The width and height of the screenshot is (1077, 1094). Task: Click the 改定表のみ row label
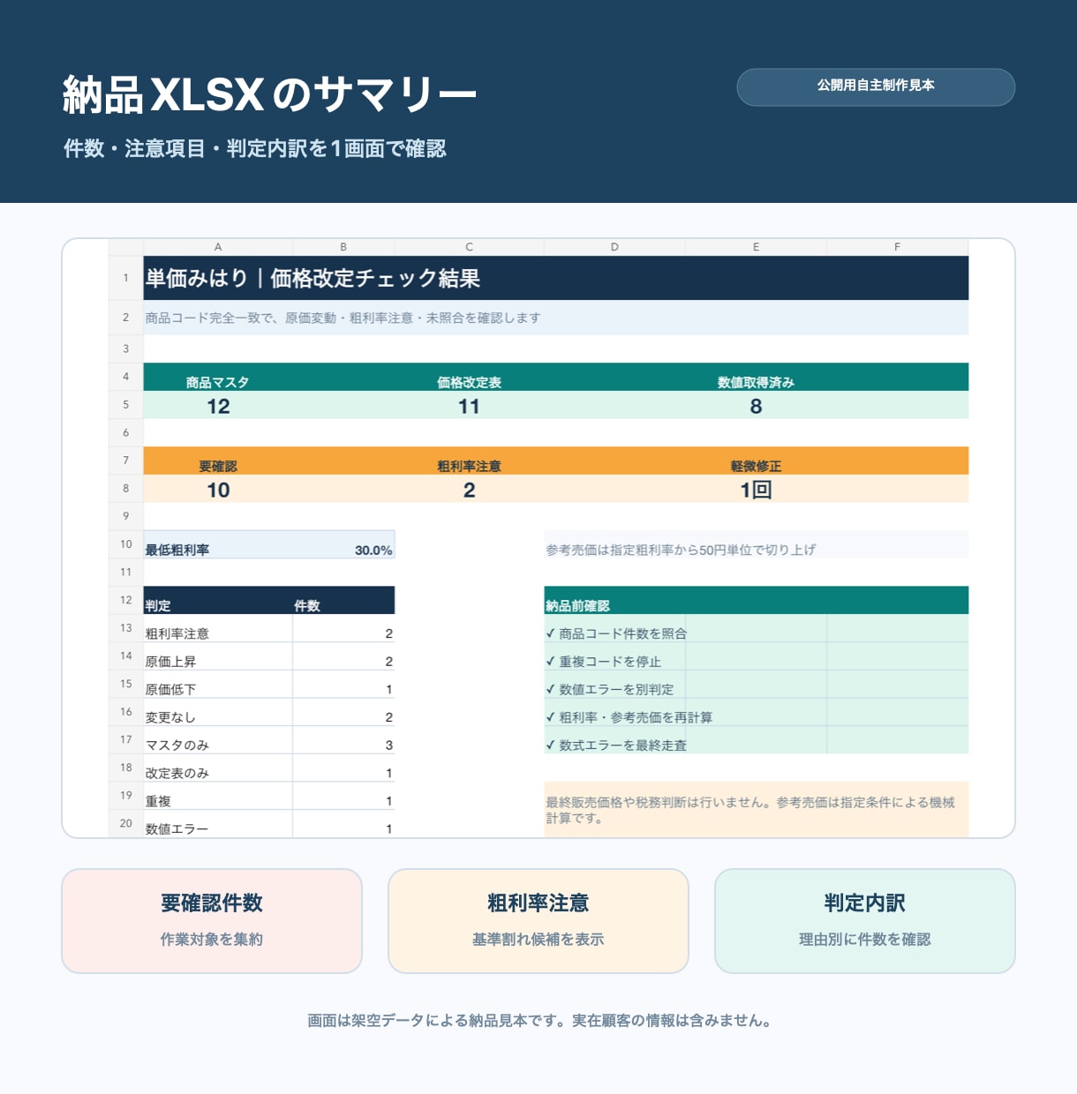click(x=177, y=773)
